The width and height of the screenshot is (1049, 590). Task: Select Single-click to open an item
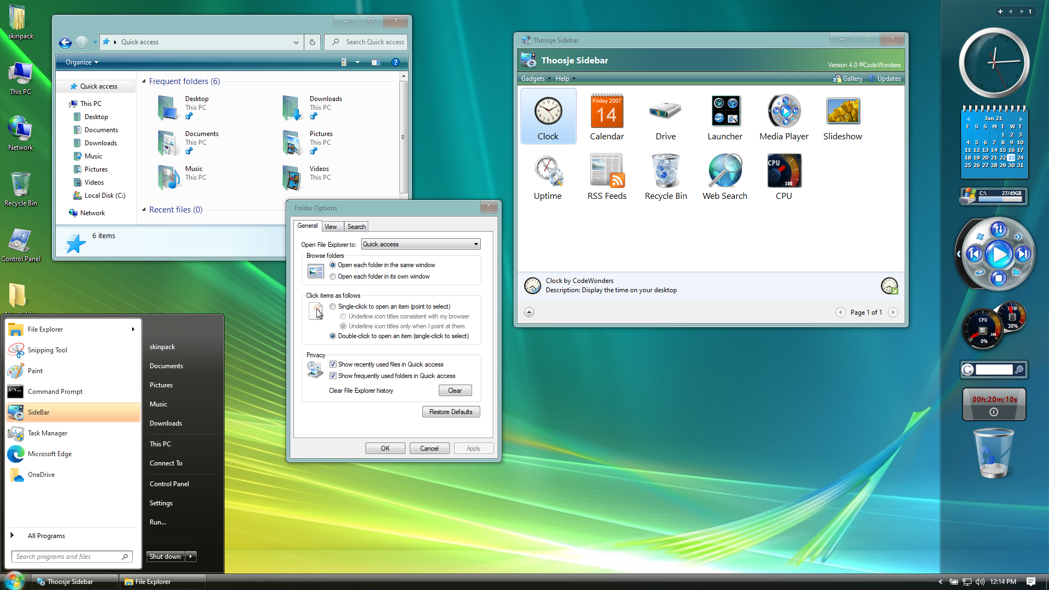(x=333, y=306)
